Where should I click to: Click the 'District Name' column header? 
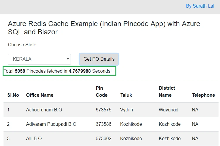[x=167, y=91]
